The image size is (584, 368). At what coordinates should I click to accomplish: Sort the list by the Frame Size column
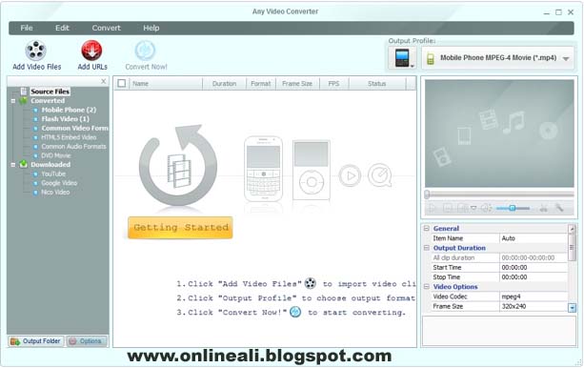click(297, 84)
